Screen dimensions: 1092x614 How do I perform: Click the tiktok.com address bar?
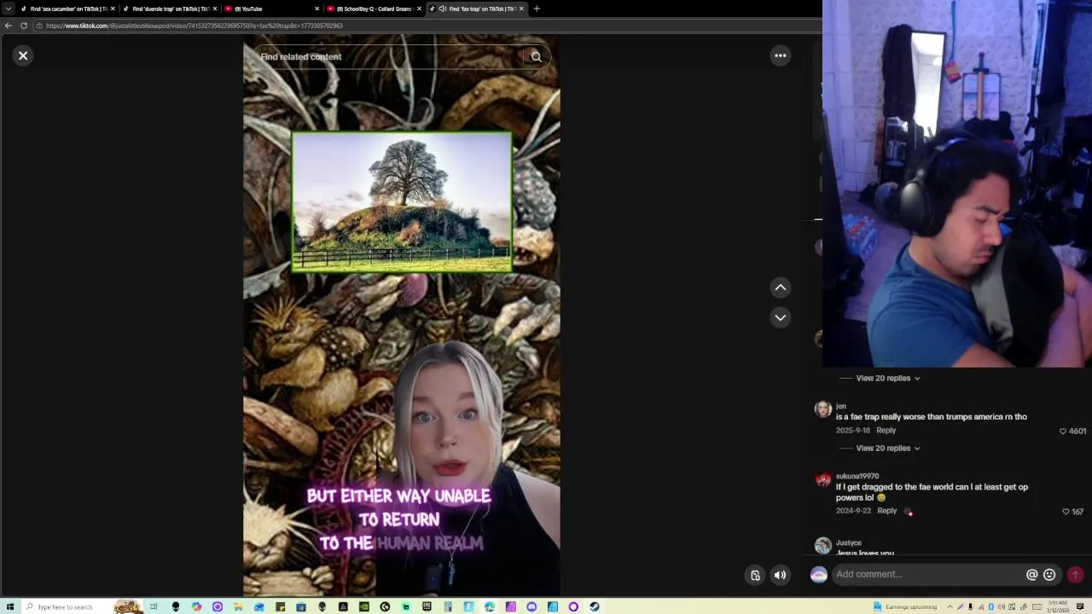(427, 26)
